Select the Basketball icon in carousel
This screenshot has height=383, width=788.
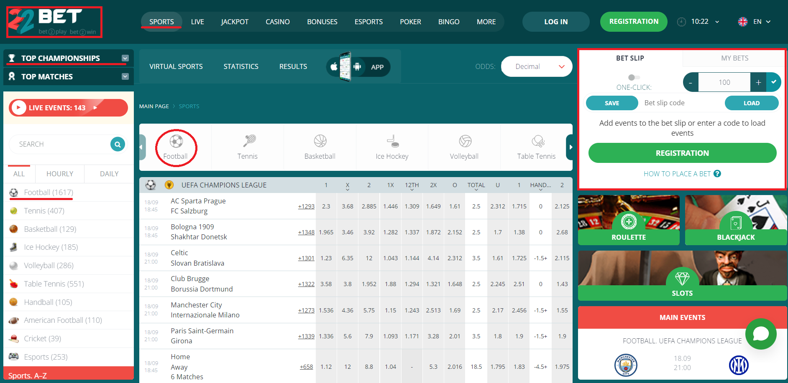pyautogui.click(x=320, y=141)
